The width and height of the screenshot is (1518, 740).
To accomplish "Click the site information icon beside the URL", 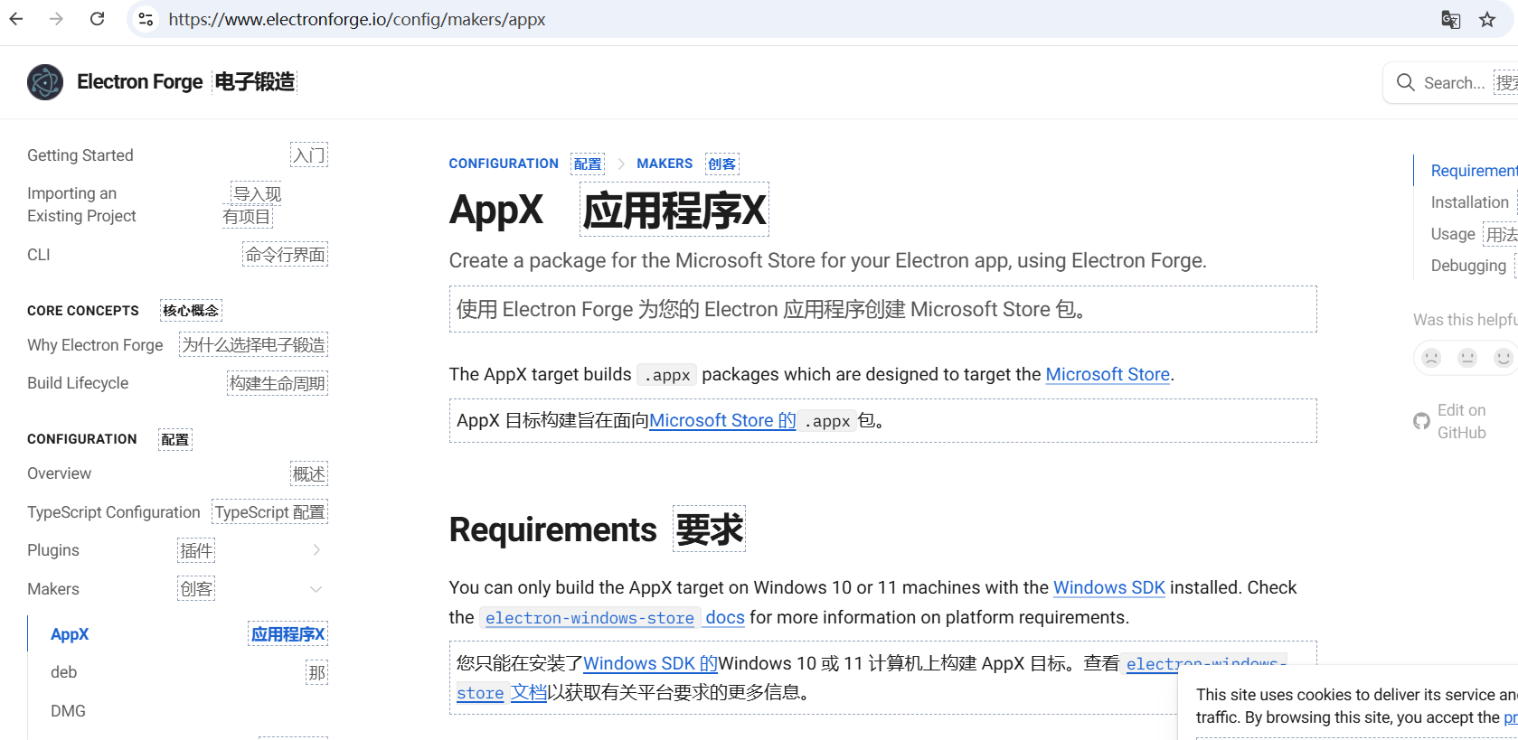I will tap(146, 19).
